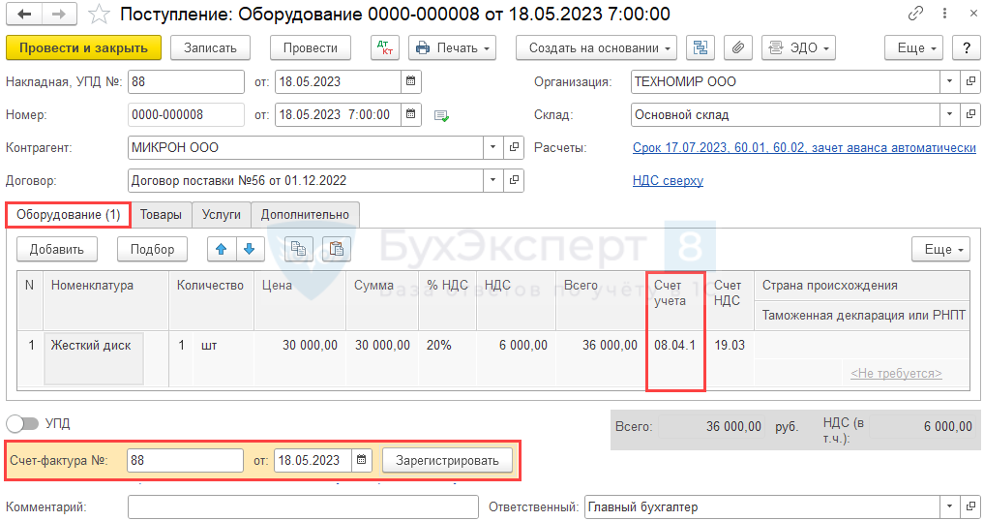Click the НДС сверху link
Screen dimensions: 984x521
(x=668, y=181)
